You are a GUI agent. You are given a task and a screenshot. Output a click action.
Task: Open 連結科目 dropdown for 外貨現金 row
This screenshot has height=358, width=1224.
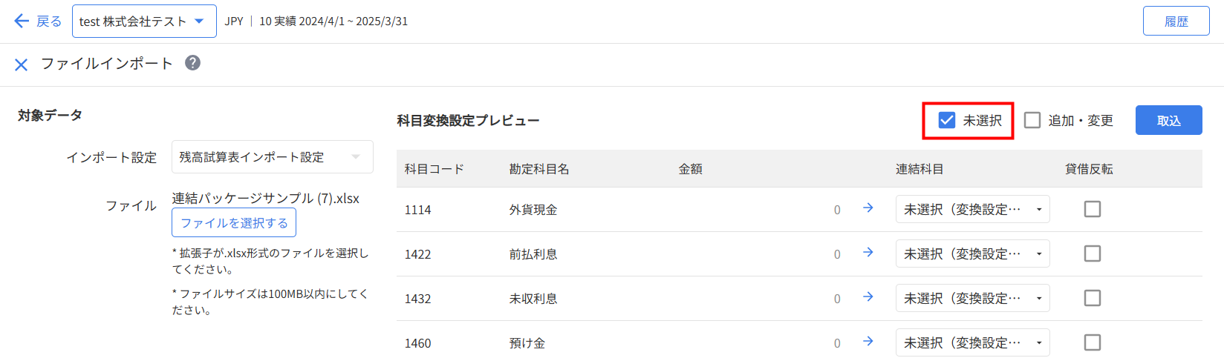coord(973,209)
